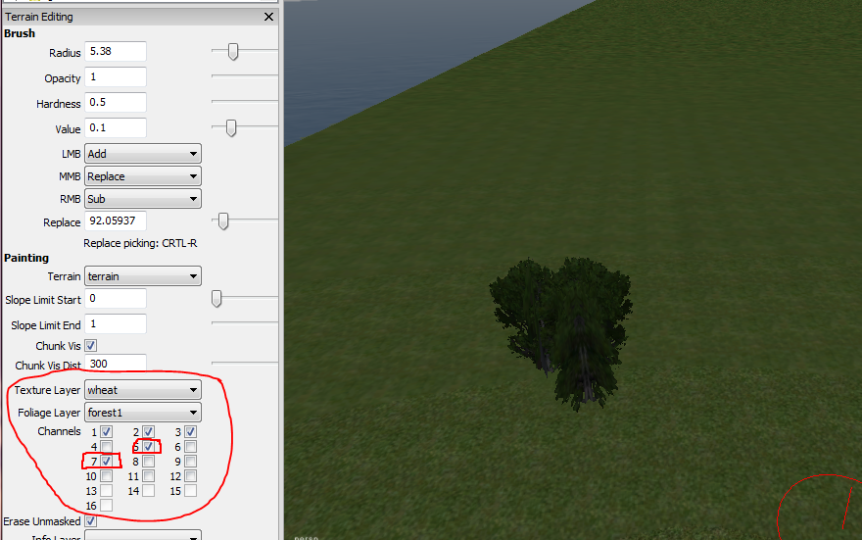Uncheck channel 3 checkbox
The width and height of the screenshot is (862, 540).
click(x=191, y=432)
